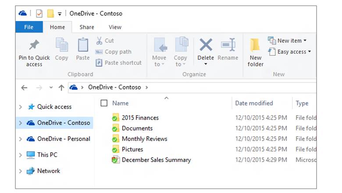Sort by the Name column header
The image size is (342, 193).
click(121, 103)
